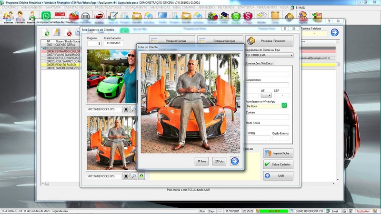Click camera icon beside DEROCK2.JPG path
This screenshot has width=381, height=214.
tap(126, 176)
